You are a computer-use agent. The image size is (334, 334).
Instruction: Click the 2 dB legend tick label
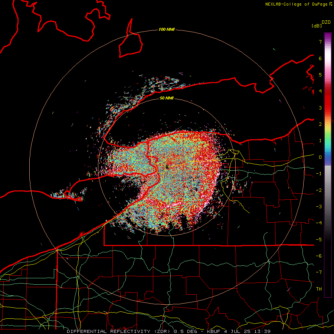tap(320, 124)
